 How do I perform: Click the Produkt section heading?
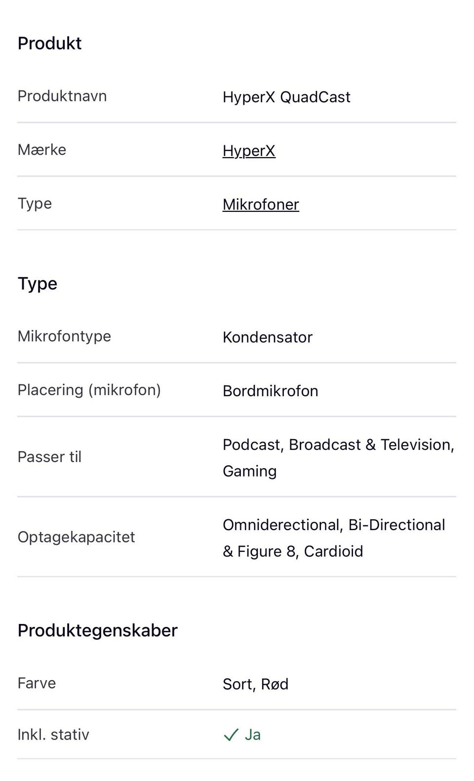tap(49, 43)
